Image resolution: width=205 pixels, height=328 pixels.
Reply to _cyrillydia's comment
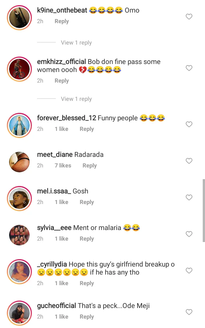(87, 283)
